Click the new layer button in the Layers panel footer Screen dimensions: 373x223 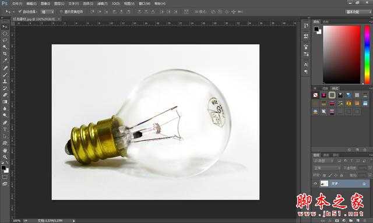coord(358,221)
